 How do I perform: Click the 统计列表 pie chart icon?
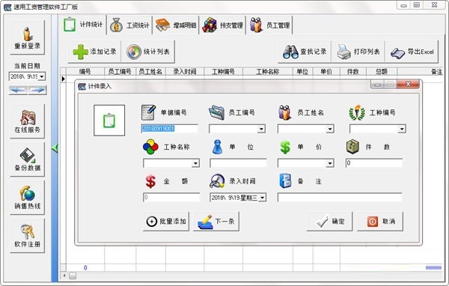[x=134, y=52]
